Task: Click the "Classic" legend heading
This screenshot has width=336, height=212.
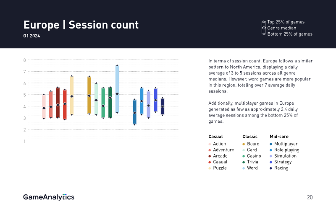Action: [x=250, y=137]
